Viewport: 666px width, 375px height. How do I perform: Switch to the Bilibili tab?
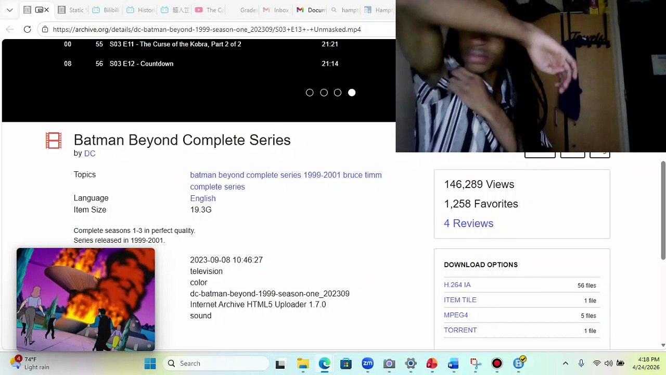coord(106,10)
